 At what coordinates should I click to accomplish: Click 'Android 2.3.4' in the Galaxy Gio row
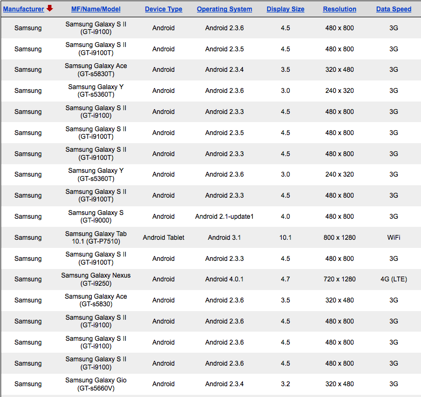[x=225, y=384]
